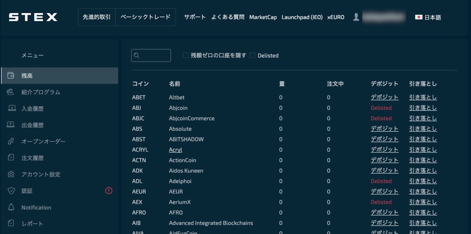Image resolution: width=471 pixels, height=234 pixels.
Task: Click the magnifier icon in search box
Action: click(137, 55)
